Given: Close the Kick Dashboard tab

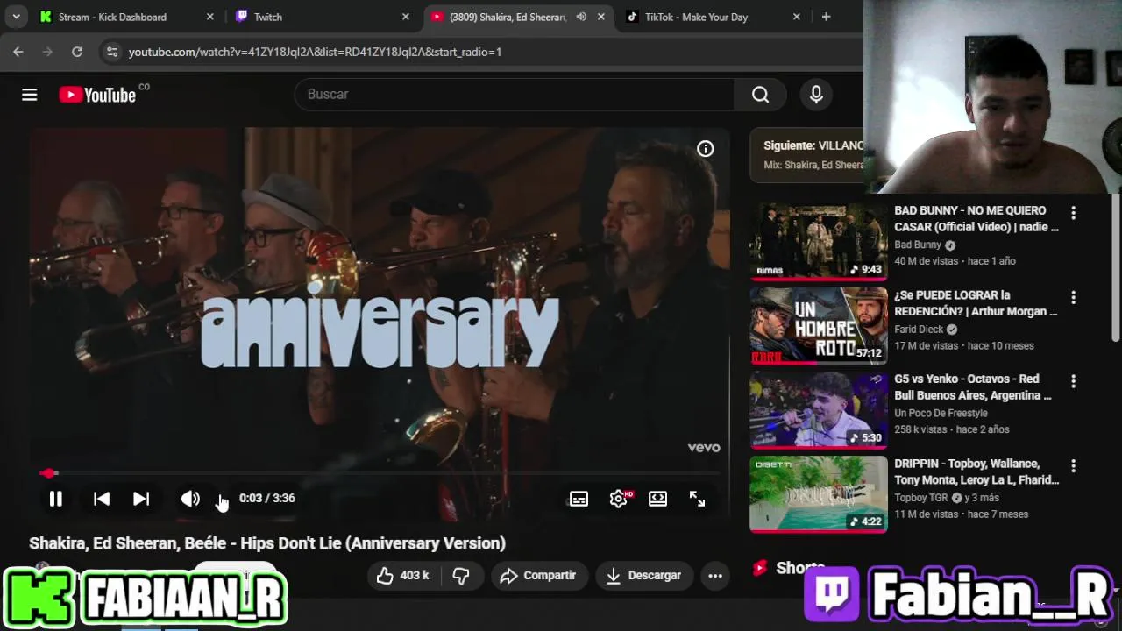Looking at the screenshot, I should (210, 17).
